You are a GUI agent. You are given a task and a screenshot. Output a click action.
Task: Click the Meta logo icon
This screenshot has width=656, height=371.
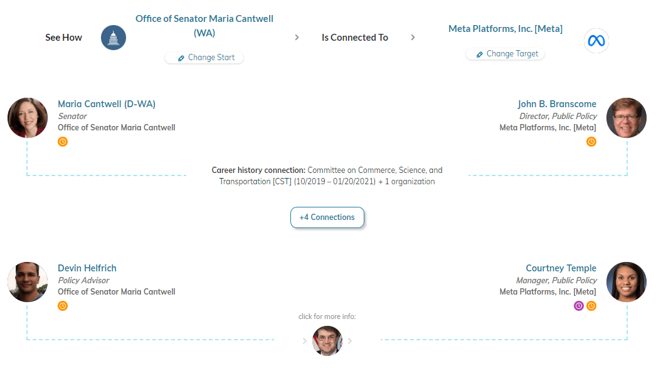tap(596, 41)
